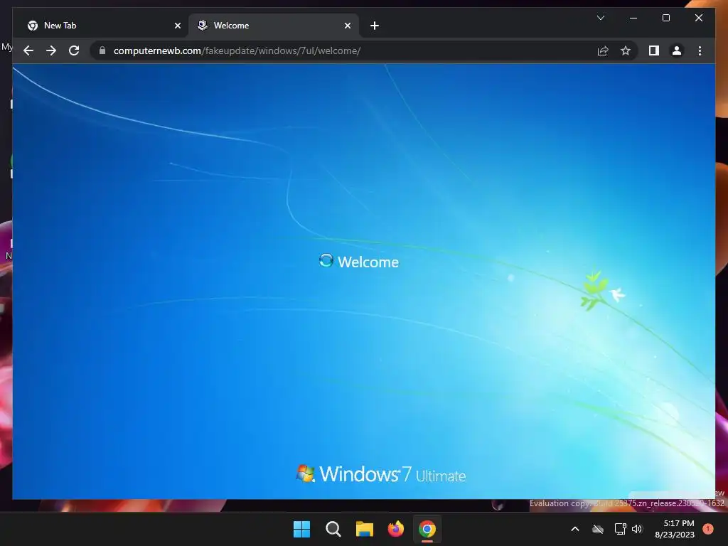Open Chrome side panel
This screenshot has width=728, height=546.
pos(654,50)
